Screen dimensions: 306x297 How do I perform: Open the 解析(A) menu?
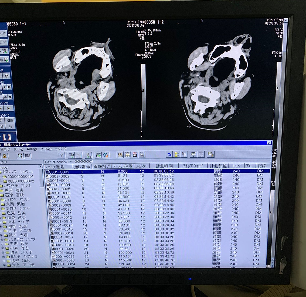32,149
